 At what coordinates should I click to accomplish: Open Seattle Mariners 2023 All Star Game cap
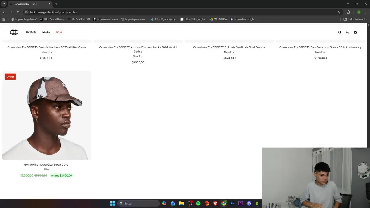click(47, 47)
